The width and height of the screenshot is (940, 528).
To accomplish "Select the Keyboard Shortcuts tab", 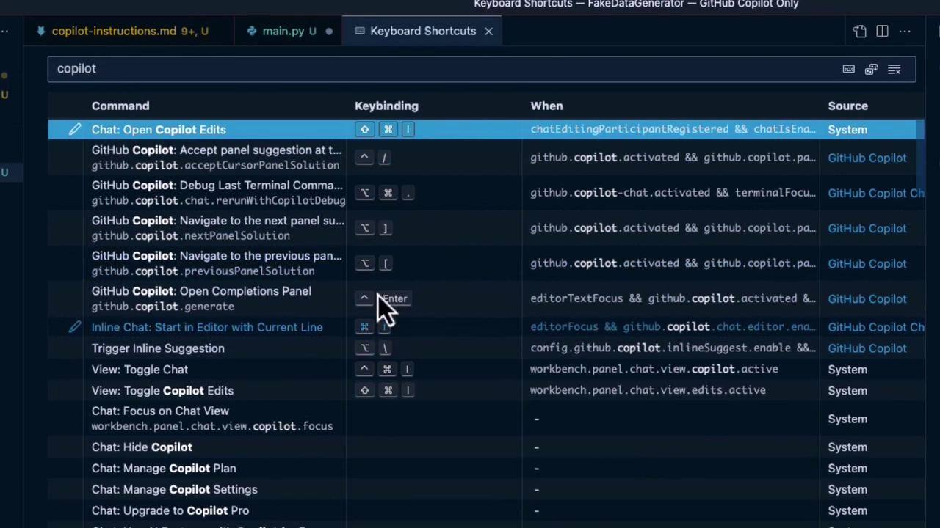I will pos(423,31).
